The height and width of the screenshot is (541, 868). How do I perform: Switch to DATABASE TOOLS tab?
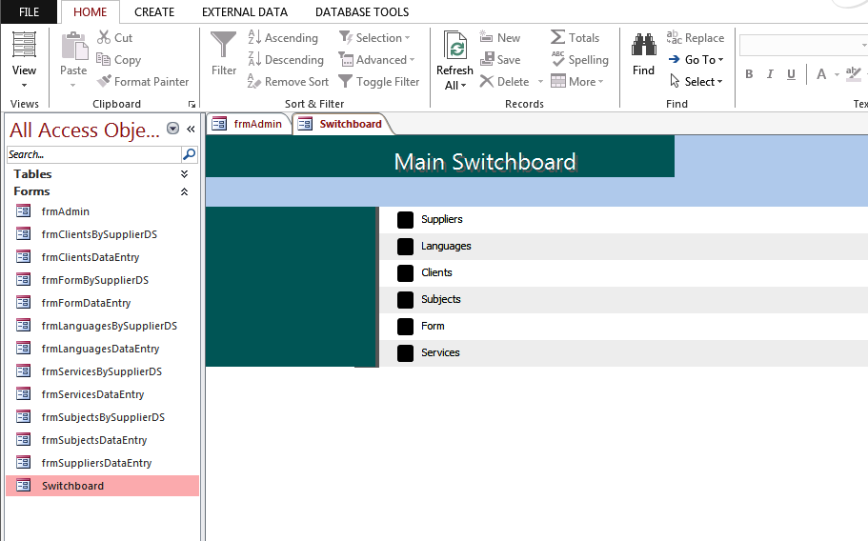pyautogui.click(x=362, y=12)
